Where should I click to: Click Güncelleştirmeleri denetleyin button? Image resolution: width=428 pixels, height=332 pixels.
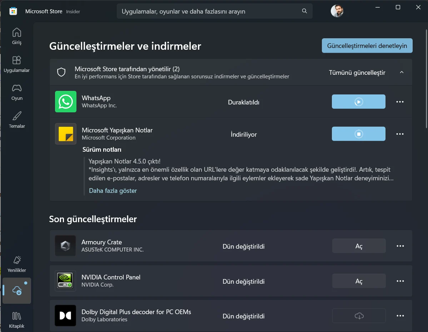tap(367, 46)
